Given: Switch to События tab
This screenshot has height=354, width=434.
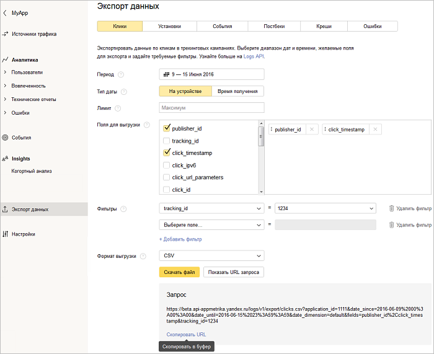Looking at the screenshot, I should [222, 26].
